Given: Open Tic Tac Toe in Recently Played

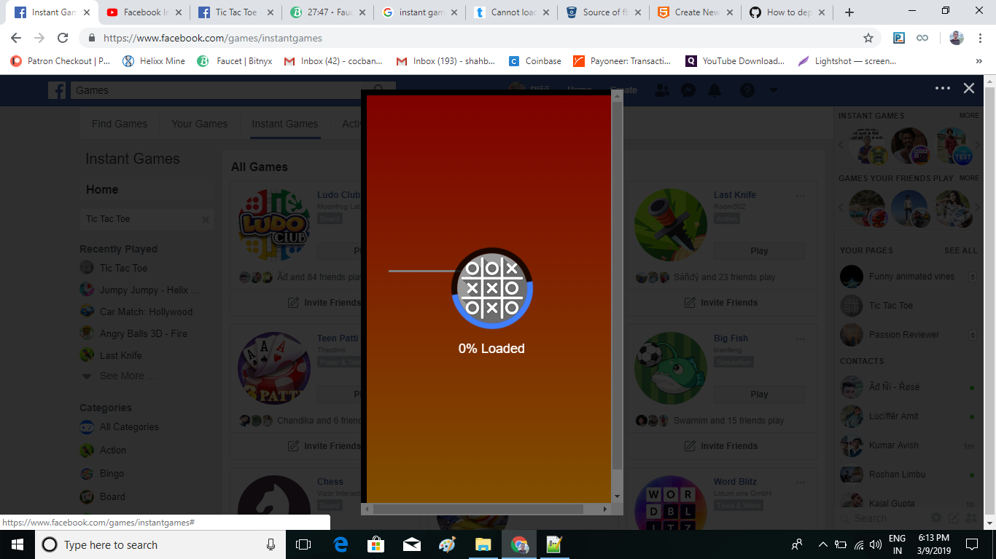Looking at the screenshot, I should click(x=123, y=268).
